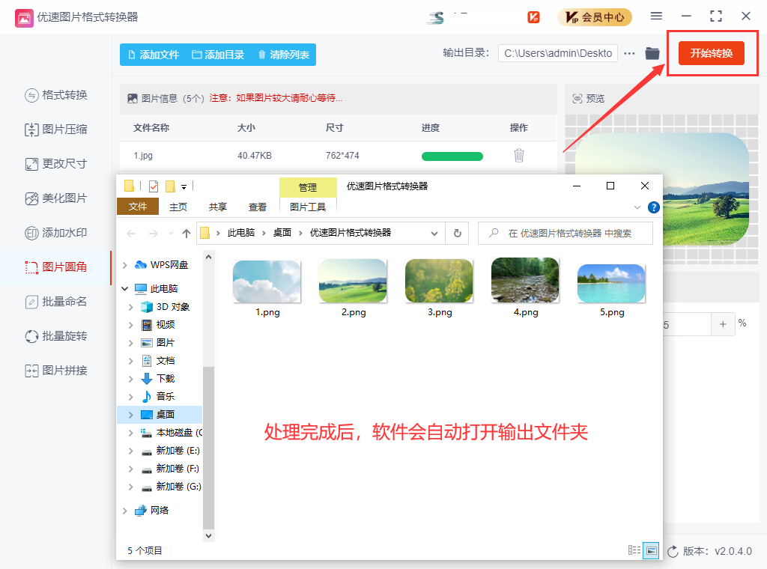Click the Explorer search box

tap(565, 233)
